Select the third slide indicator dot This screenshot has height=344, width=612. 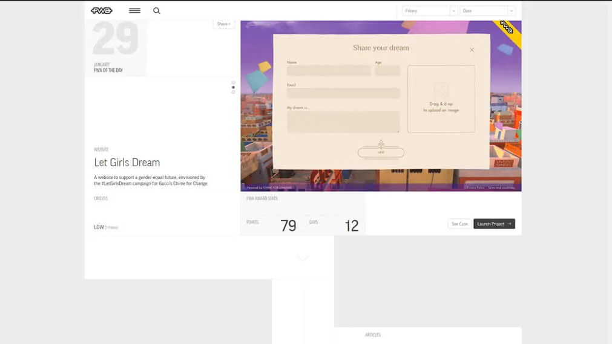click(x=234, y=92)
